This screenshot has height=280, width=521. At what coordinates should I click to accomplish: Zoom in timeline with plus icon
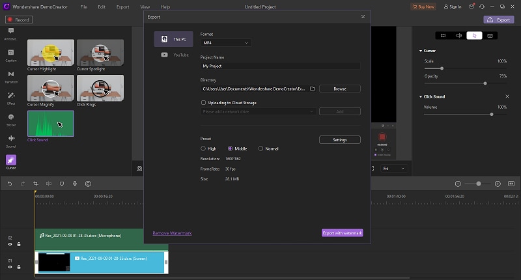[498, 184]
